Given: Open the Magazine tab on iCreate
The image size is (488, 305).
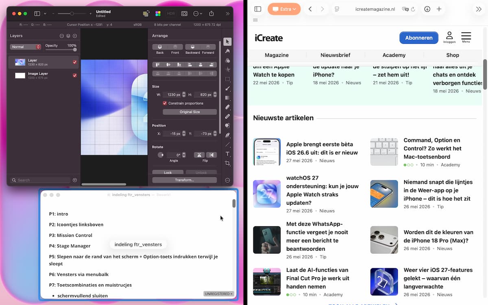Looking at the screenshot, I should pyautogui.click(x=277, y=55).
